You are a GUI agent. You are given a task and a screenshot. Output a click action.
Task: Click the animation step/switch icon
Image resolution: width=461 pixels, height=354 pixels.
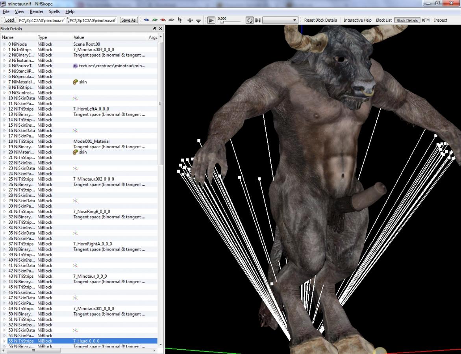(258, 20)
